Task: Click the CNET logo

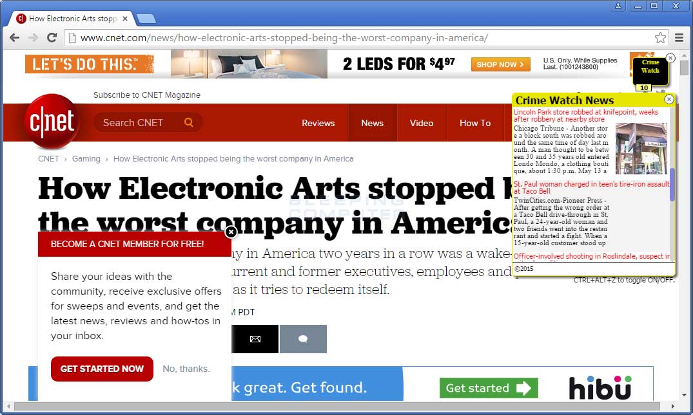Action: click(x=52, y=121)
